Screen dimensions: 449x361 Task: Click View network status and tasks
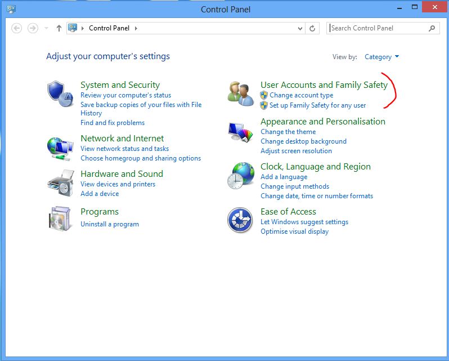(124, 149)
